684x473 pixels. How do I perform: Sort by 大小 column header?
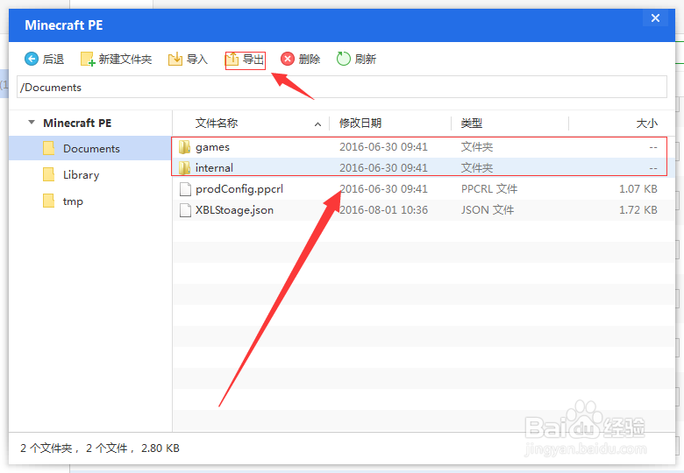(646, 124)
